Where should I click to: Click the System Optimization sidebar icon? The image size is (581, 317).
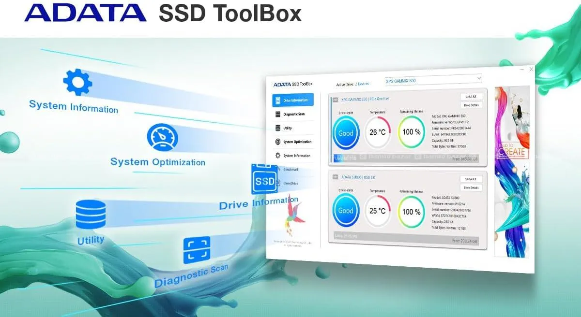tap(278, 142)
